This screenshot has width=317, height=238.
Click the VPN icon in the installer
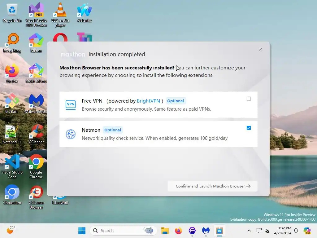click(71, 105)
